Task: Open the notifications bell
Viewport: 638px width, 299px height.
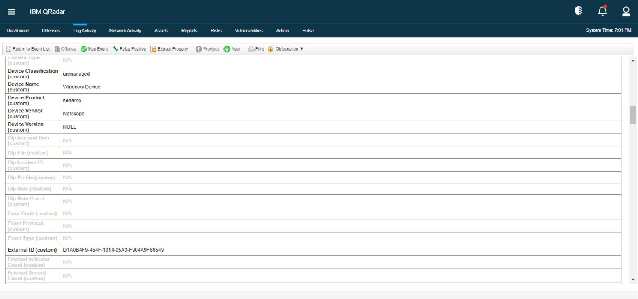Action: pyautogui.click(x=602, y=11)
